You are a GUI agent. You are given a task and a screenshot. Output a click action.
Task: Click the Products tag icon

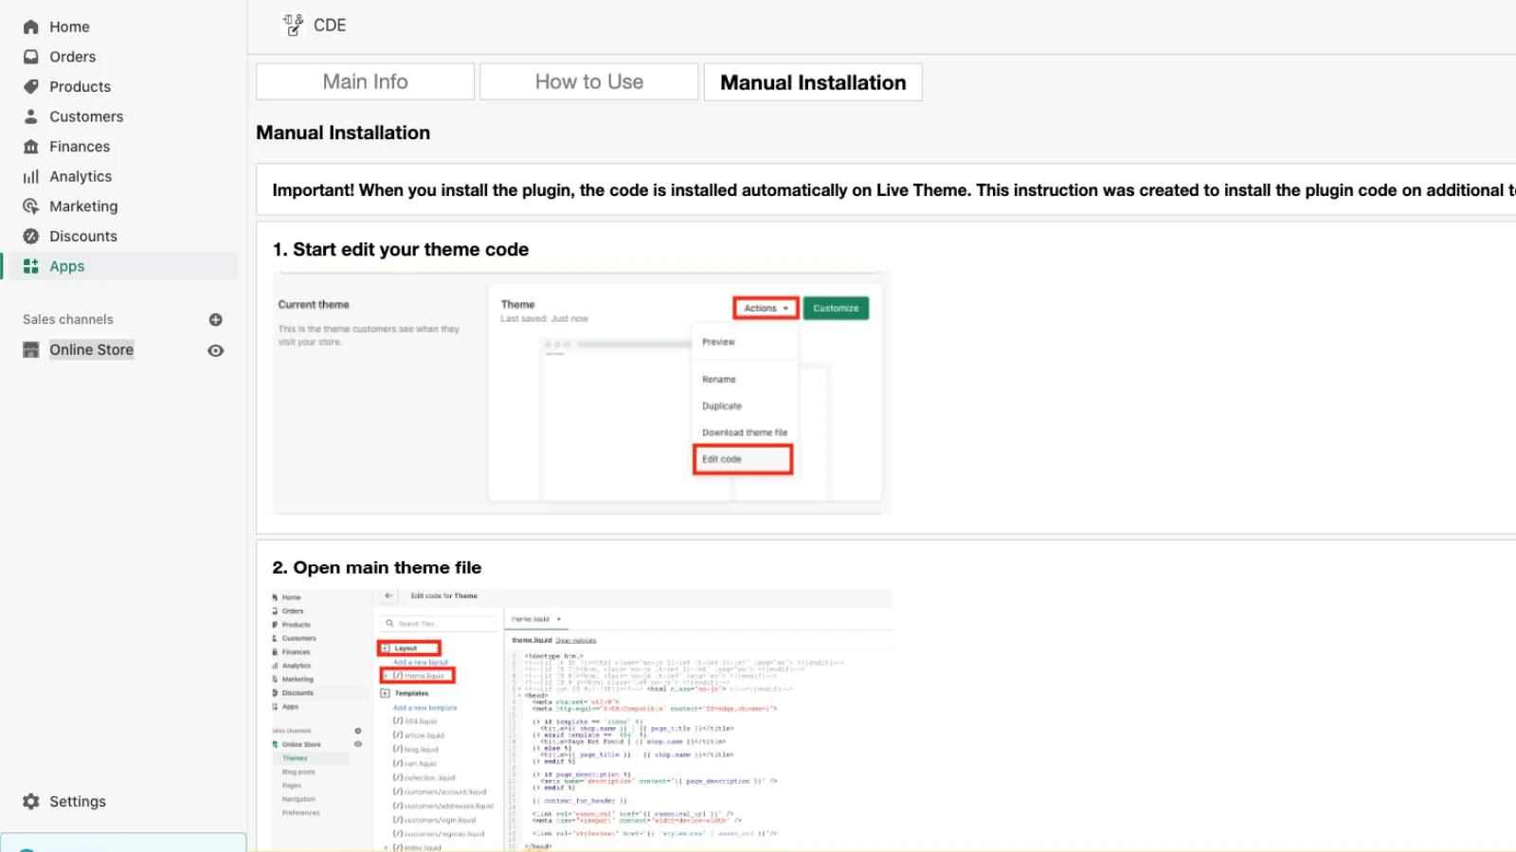[31, 87]
